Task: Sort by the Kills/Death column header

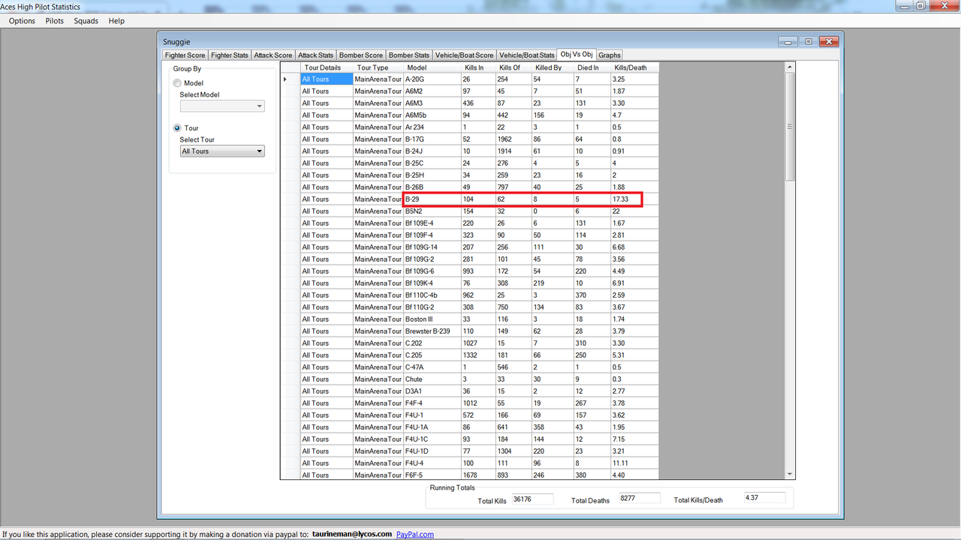Action: (x=634, y=67)
